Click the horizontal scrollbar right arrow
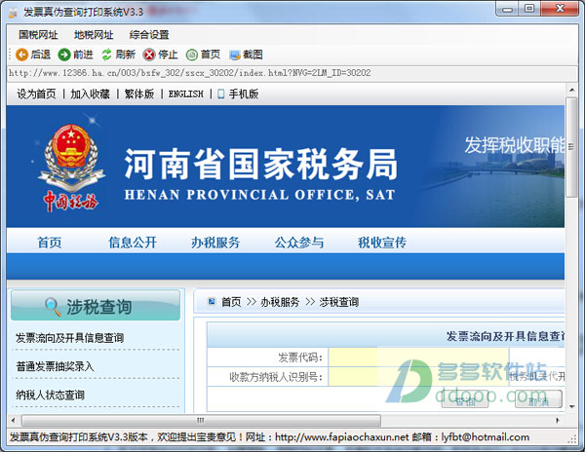The width and height of the screenshot is (585, 452). 558,420
